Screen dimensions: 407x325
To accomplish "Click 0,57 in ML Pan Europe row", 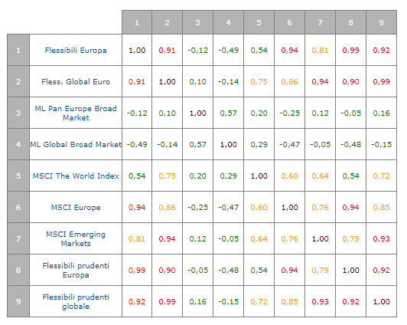I will (x=229, y=113).
